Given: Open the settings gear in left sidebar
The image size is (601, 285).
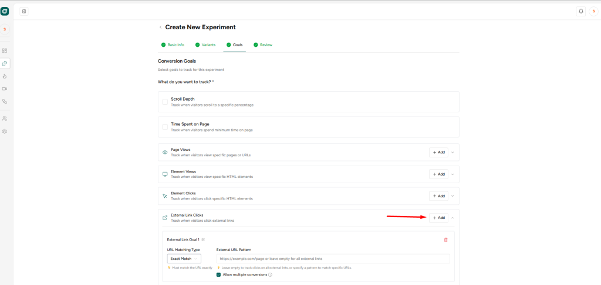Looking at the screenshot, I should tap(5, 131).
